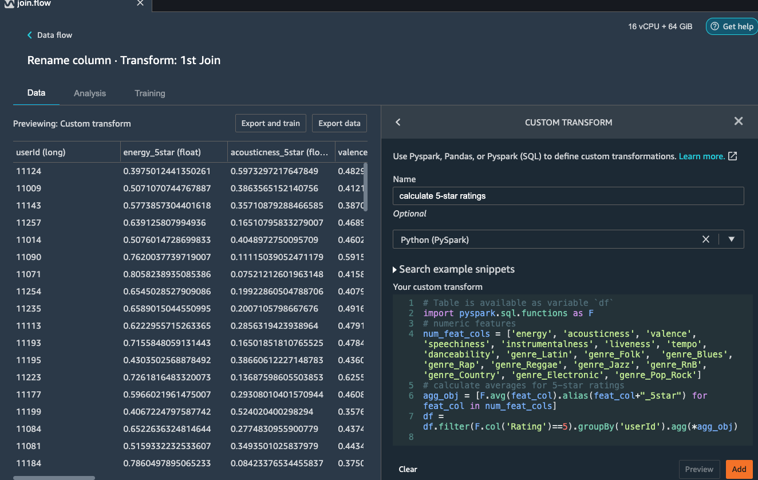Select userId cell 11184
Viewport: 758px width, 480px height.
(29, 463)
